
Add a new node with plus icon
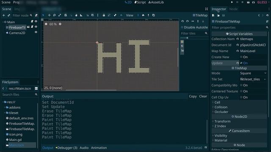coord(4,16)
